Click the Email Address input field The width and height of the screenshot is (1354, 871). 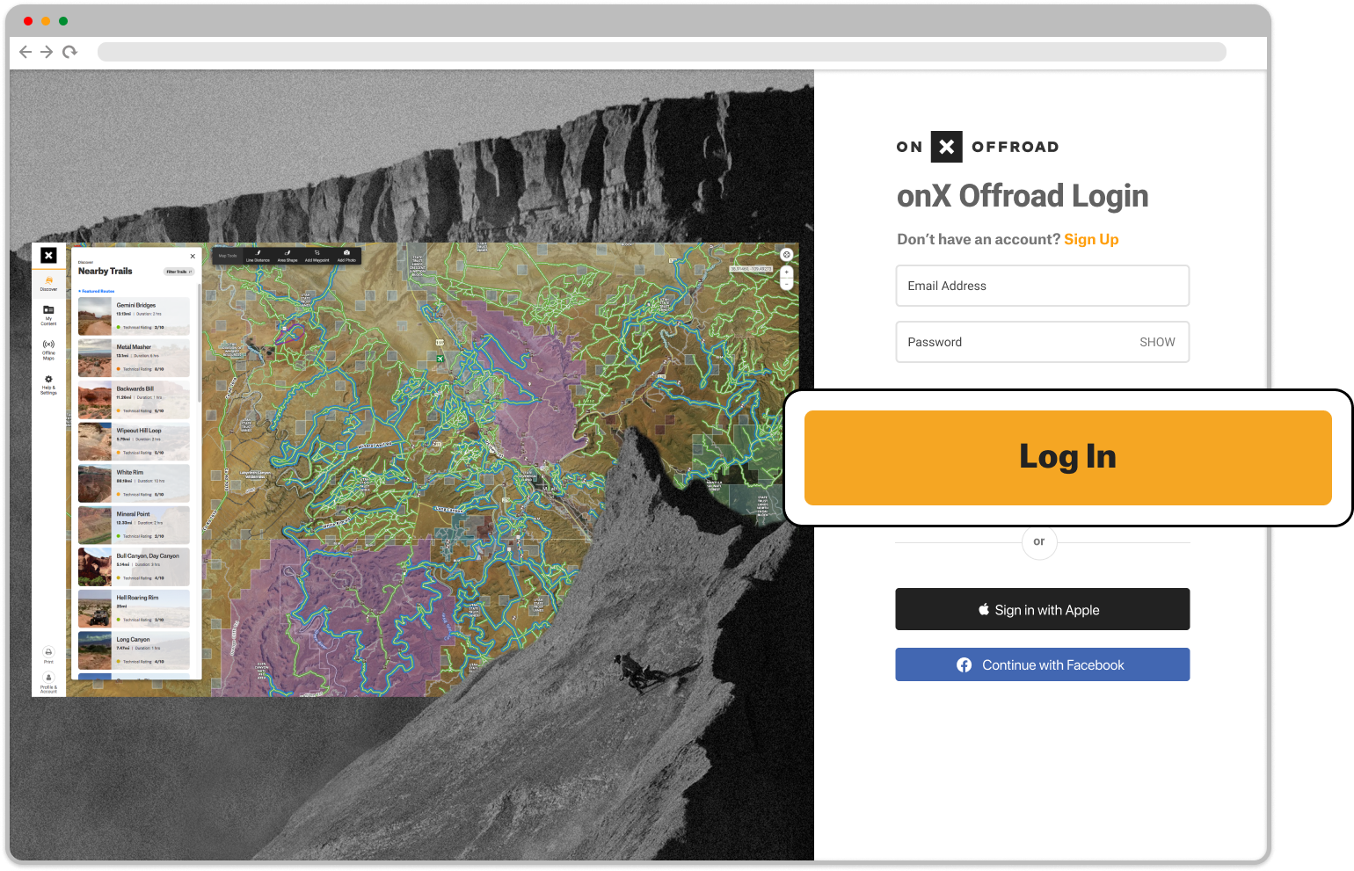[x=1042, y=286]
